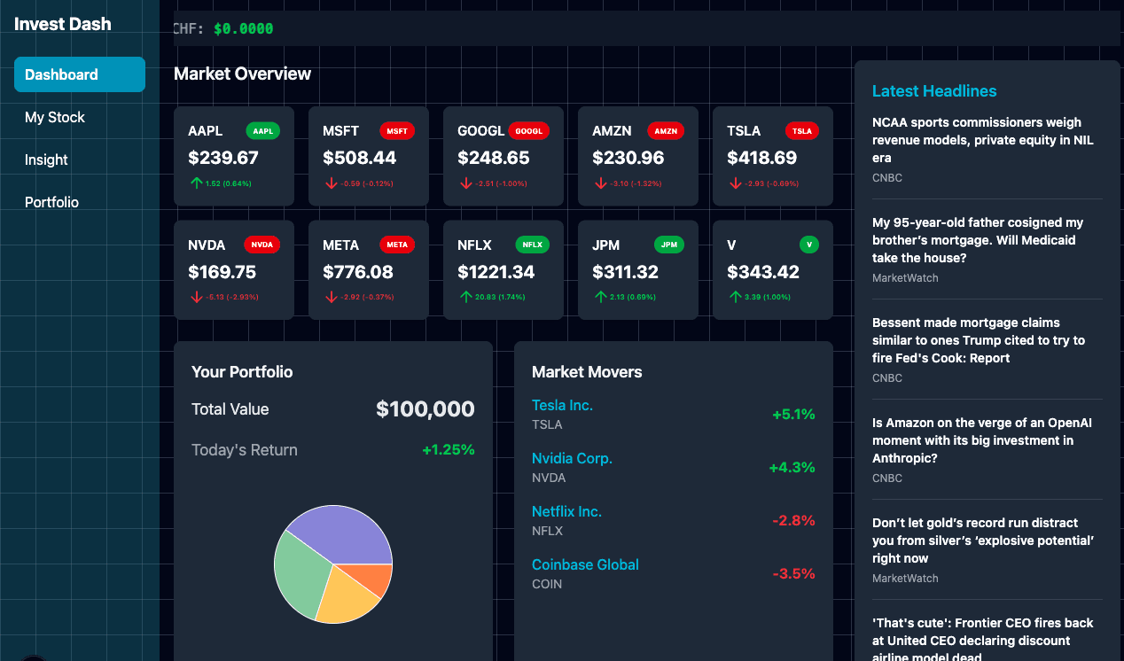Open Tesla Inc. in Market Movers

click(x=562, y=405)
